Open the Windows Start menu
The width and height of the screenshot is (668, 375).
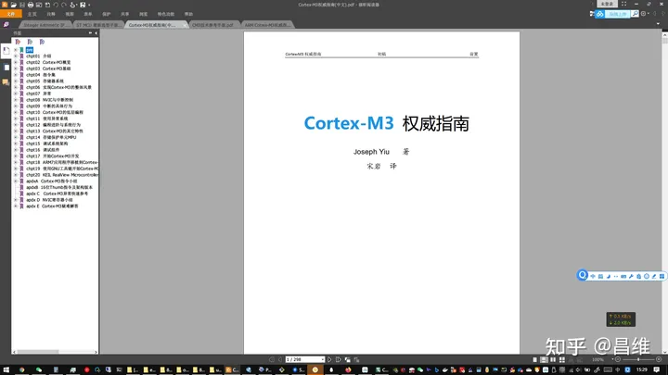[x=6, y=369]
